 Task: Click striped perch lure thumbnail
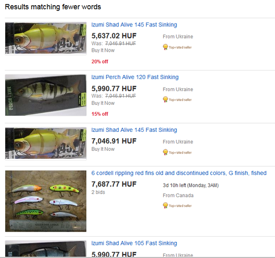coord(46,95)
